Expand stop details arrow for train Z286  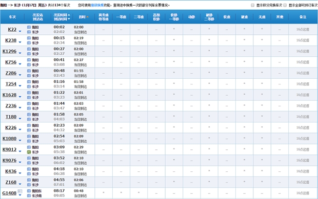[x=20, y=75]
